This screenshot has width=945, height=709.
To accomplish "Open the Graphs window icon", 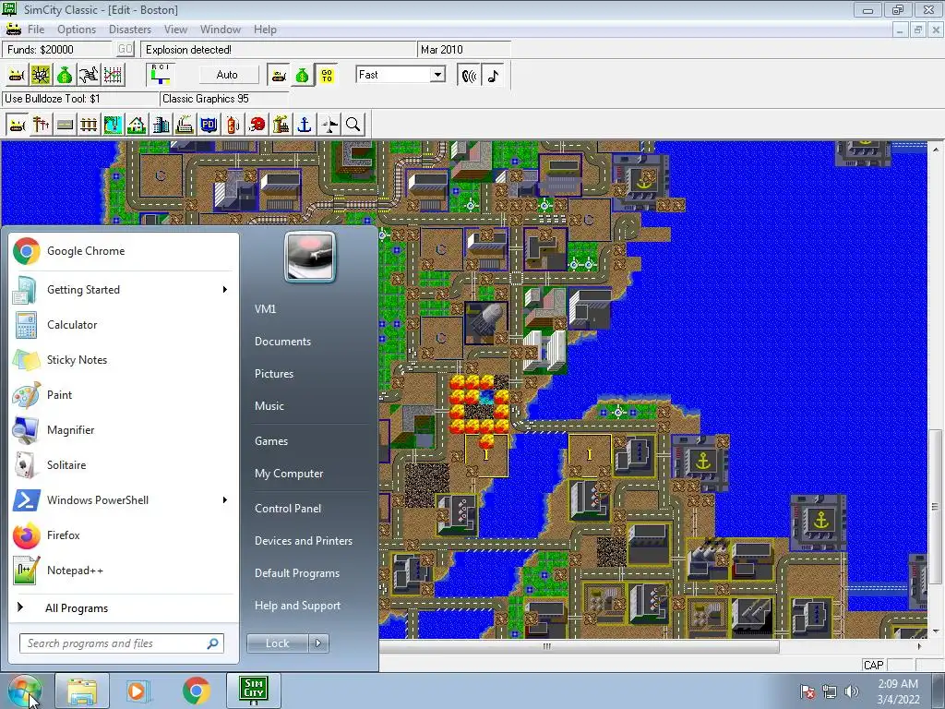I will [113, 76].
